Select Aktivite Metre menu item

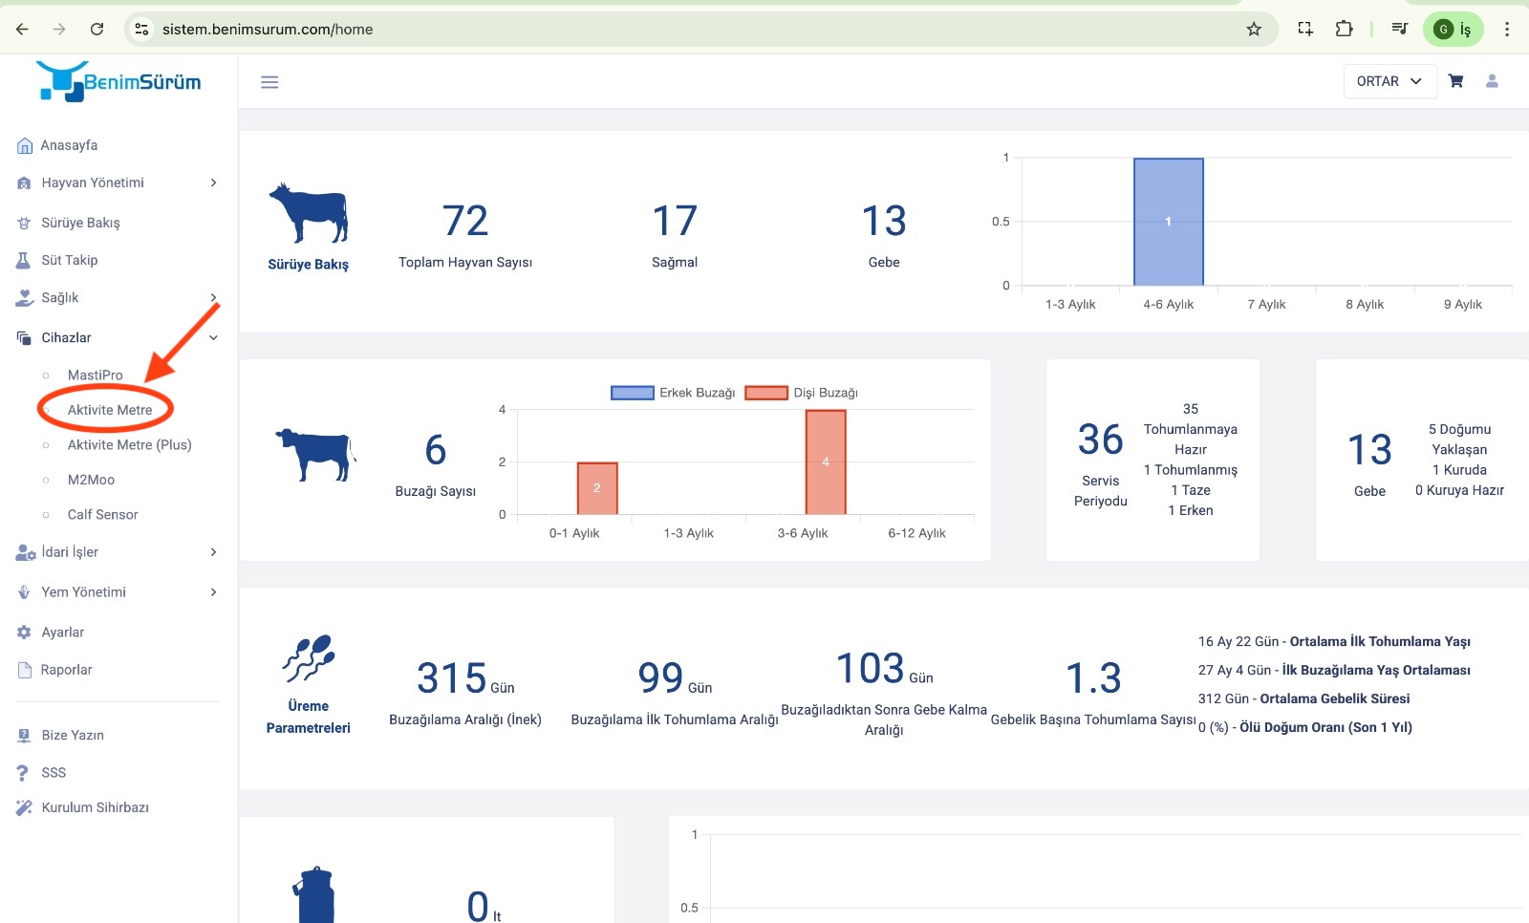point(110,410)
